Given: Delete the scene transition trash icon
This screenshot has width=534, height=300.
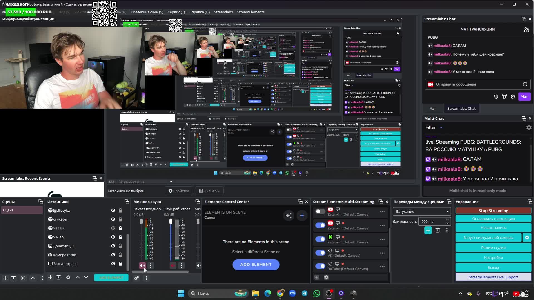Looking at the screenshot, I should (x=437, y=230).
